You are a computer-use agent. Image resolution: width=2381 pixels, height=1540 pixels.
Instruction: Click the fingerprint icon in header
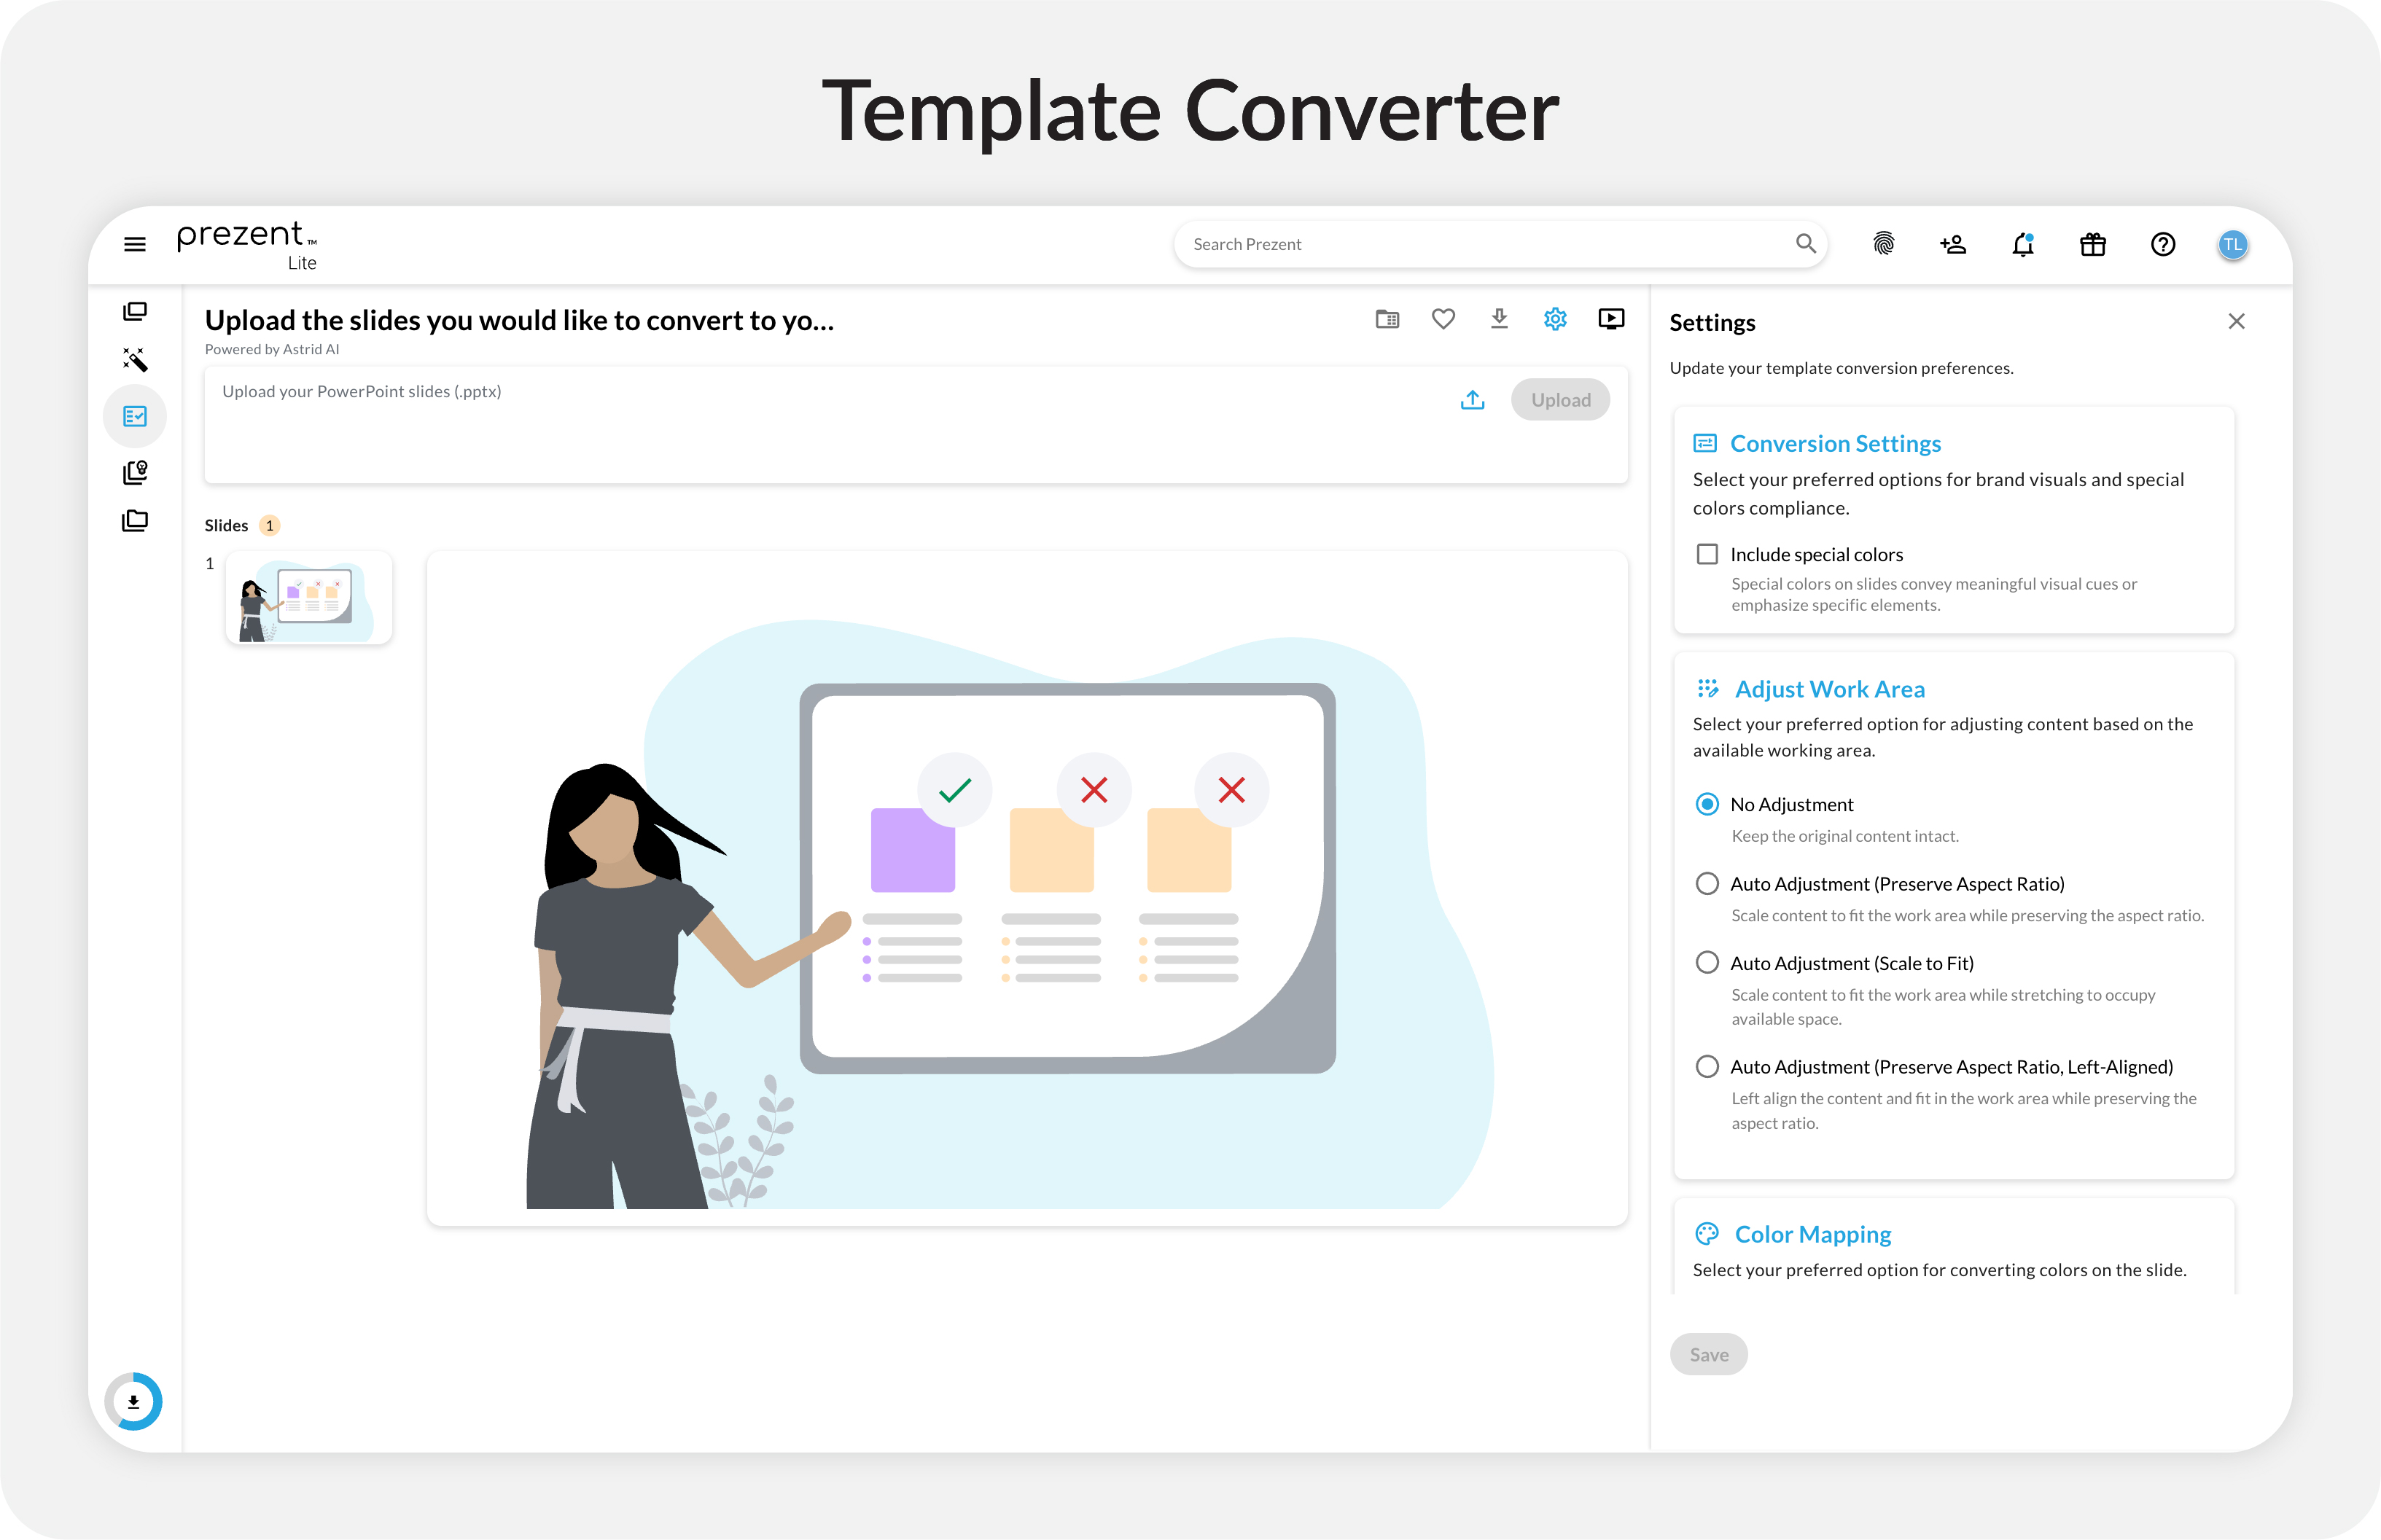1883,244
